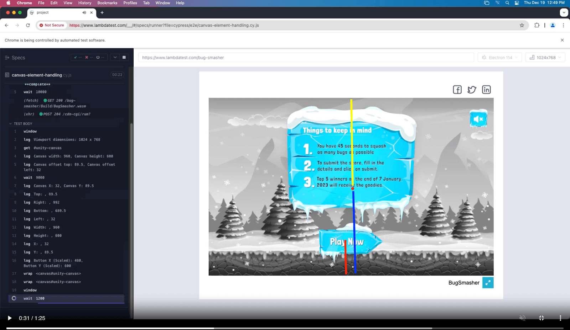Open the Apple menu
Viewport: 570px width, 330px height.
coord(8,3)
